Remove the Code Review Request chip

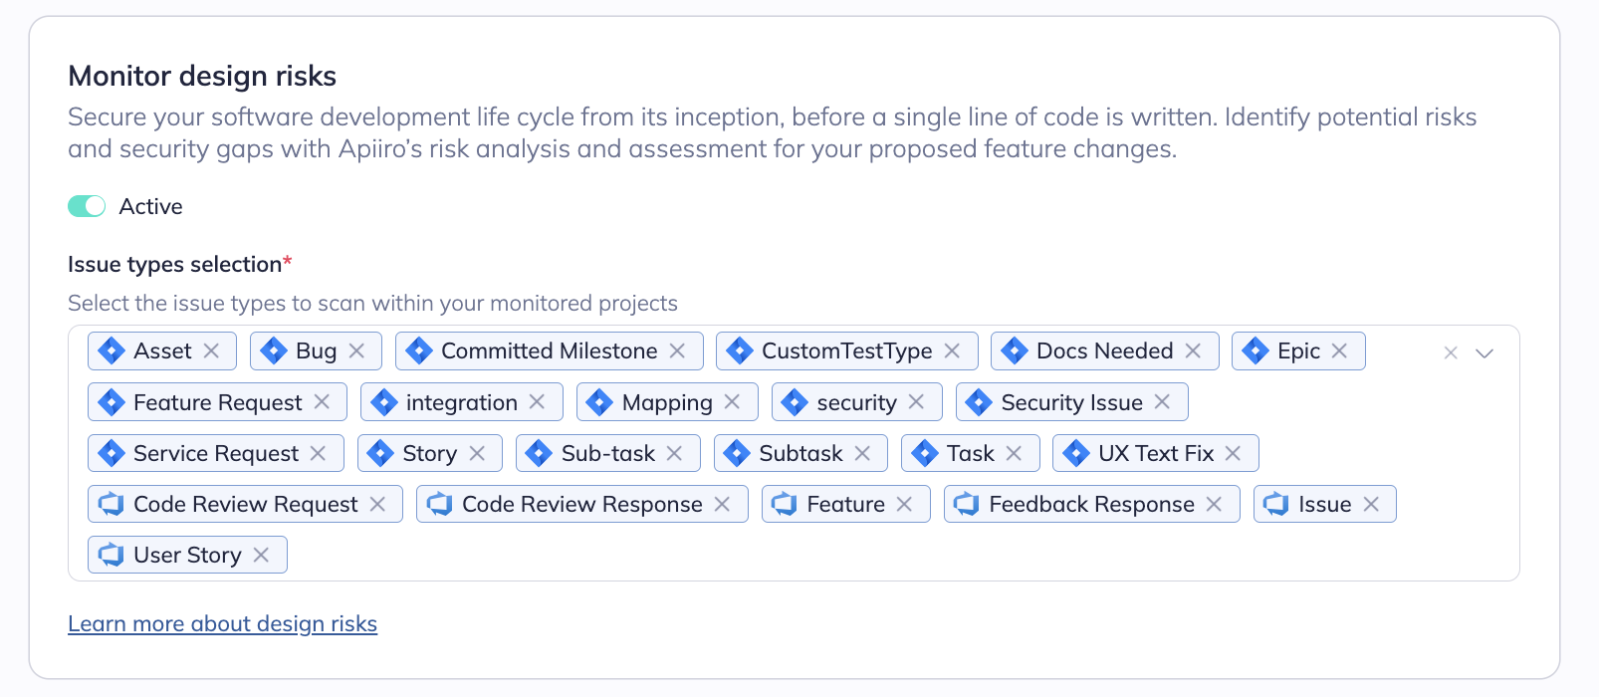[x=377, y=504]
